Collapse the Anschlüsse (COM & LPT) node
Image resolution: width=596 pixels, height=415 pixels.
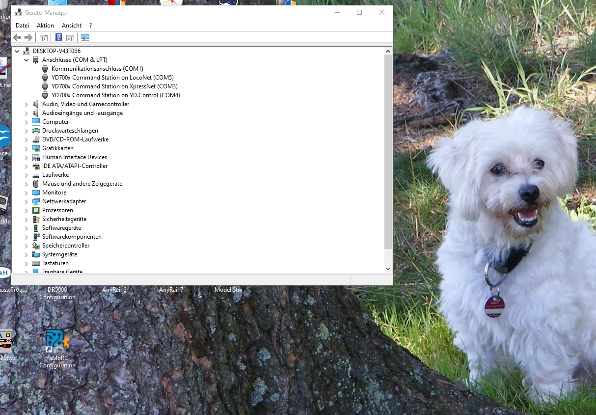pyautogui.click(x=27, y=60)
